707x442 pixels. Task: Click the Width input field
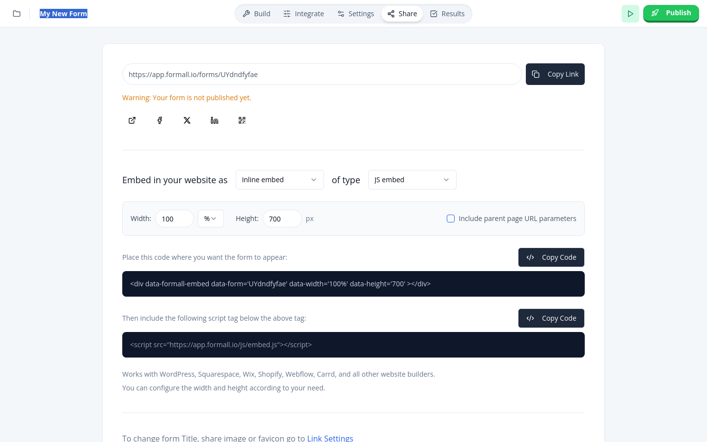(x=175, y=219)
